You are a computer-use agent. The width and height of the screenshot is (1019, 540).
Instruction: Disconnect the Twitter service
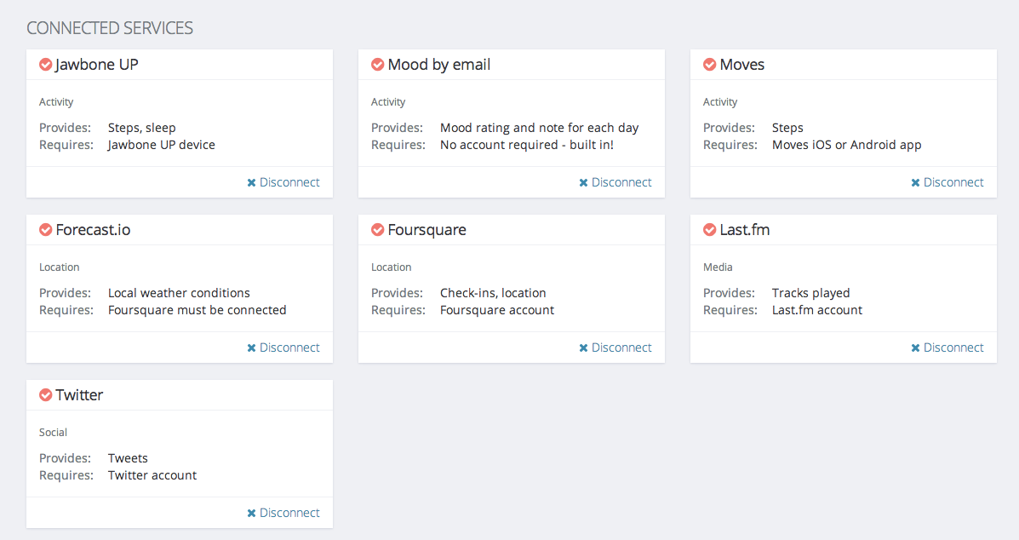pos(283,513)
